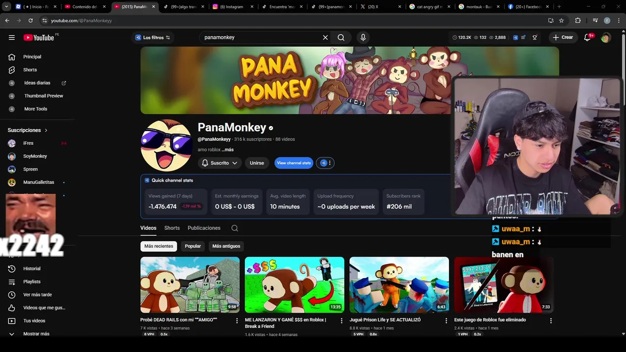This screenshot has height=352, width=626.
Task: Select the Más recientes filter chip
Action: [x=158, y=246]
